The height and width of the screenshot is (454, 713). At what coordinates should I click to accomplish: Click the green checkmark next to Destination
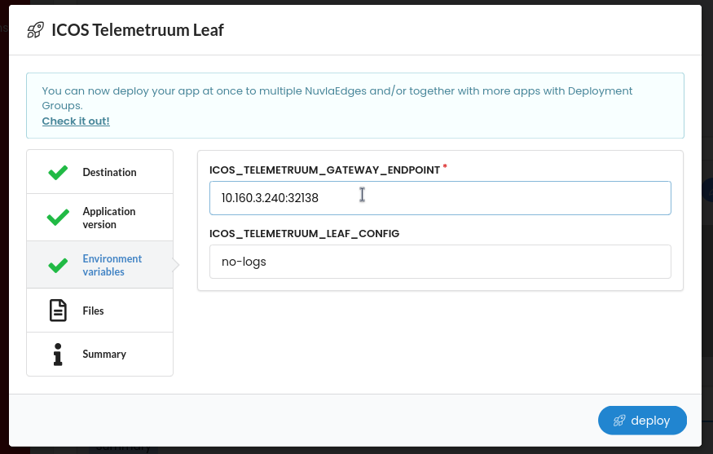click(58, 173)
